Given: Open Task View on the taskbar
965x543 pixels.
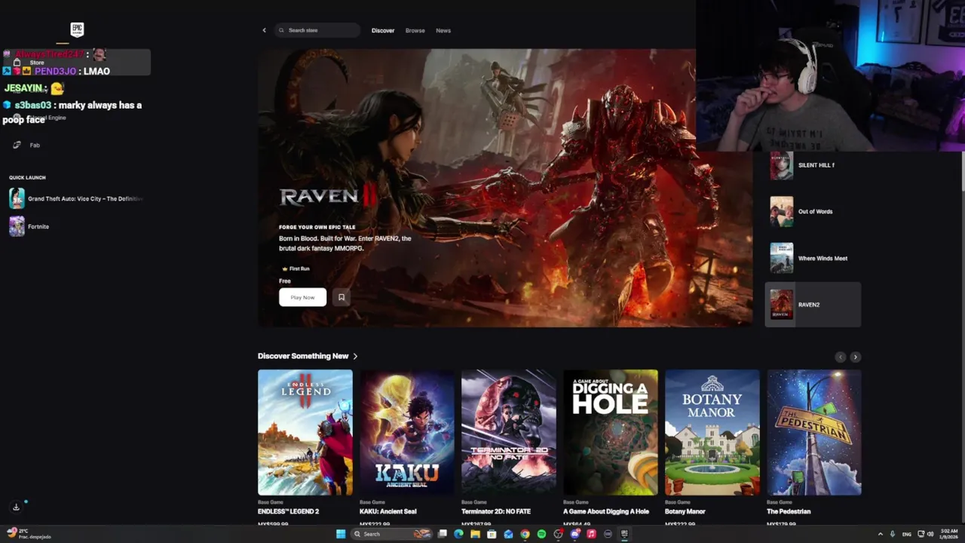Looking at the screenshot, I should (443, 534).
